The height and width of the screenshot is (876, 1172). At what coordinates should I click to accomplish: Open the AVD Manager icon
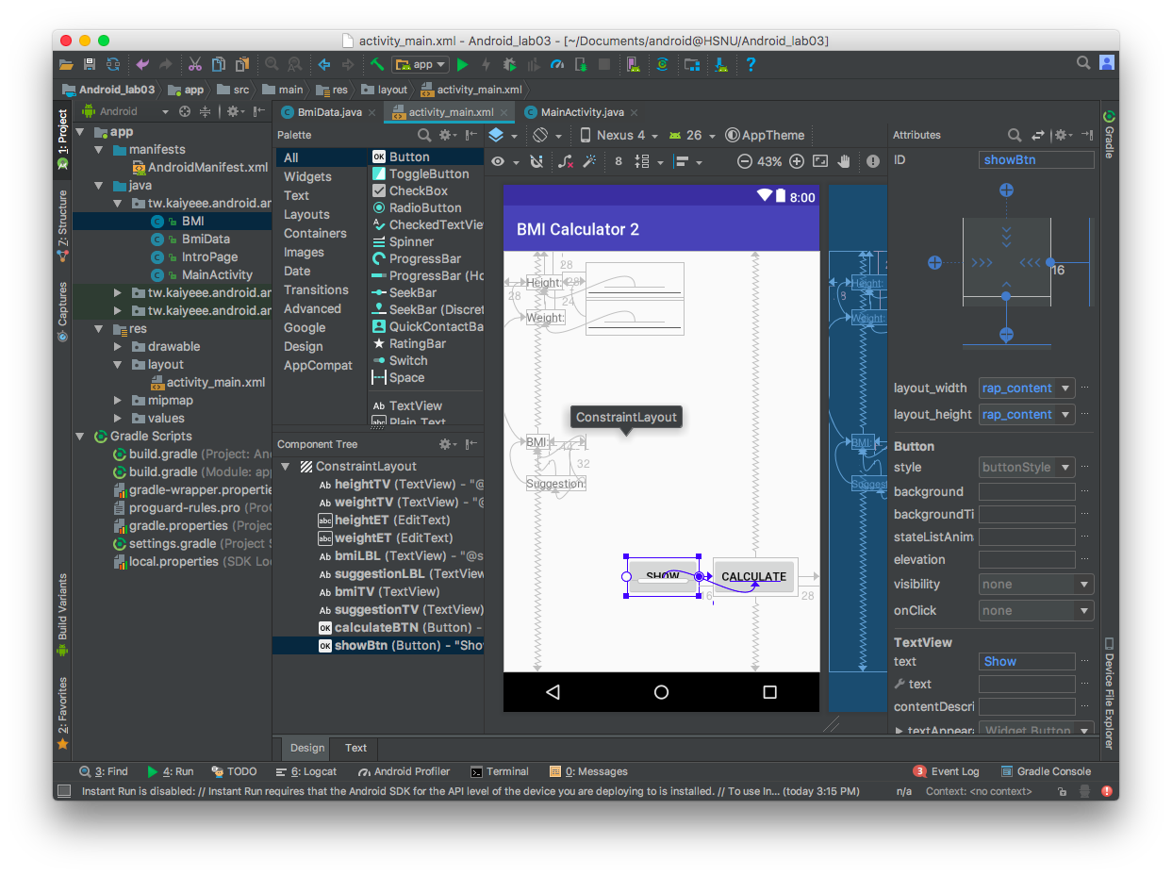pos(634,64)
